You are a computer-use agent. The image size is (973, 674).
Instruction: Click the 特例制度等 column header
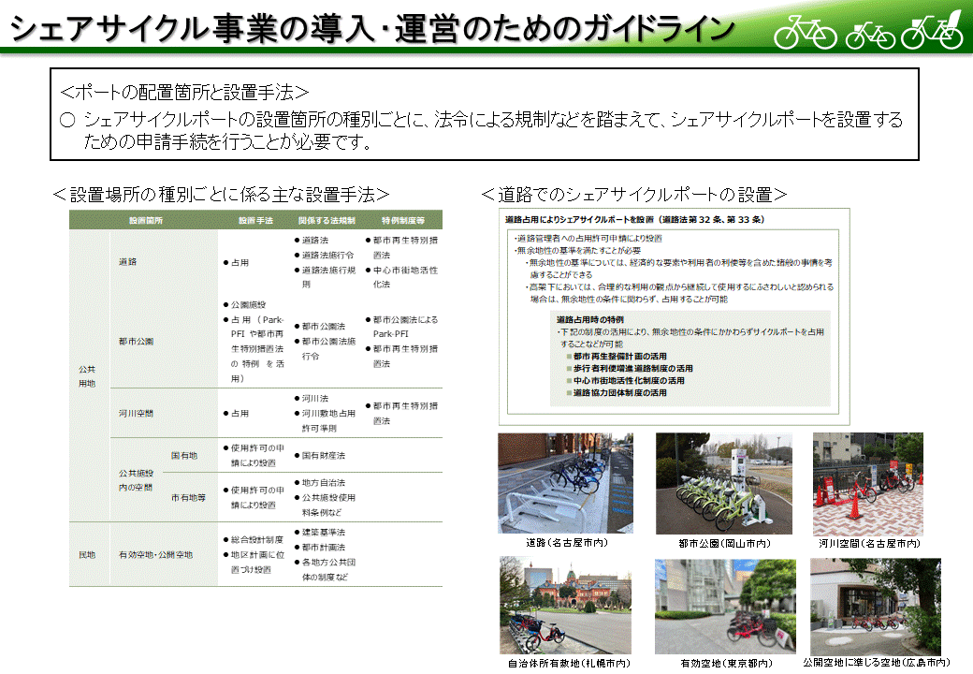[x=402, y=221]
